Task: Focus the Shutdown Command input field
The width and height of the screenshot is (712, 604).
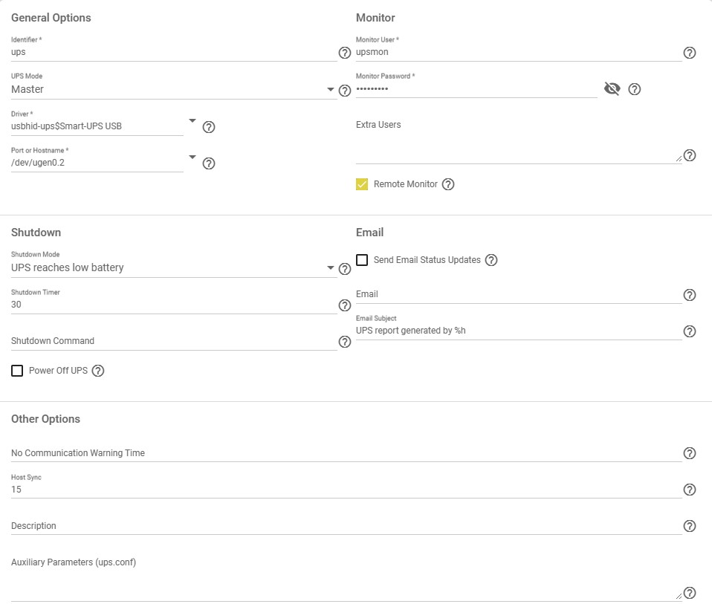Action: (174, 341)
